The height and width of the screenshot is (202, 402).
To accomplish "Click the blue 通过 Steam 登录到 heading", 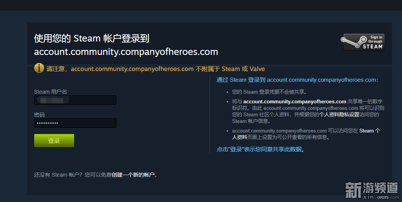I will (x=297, y=80).
